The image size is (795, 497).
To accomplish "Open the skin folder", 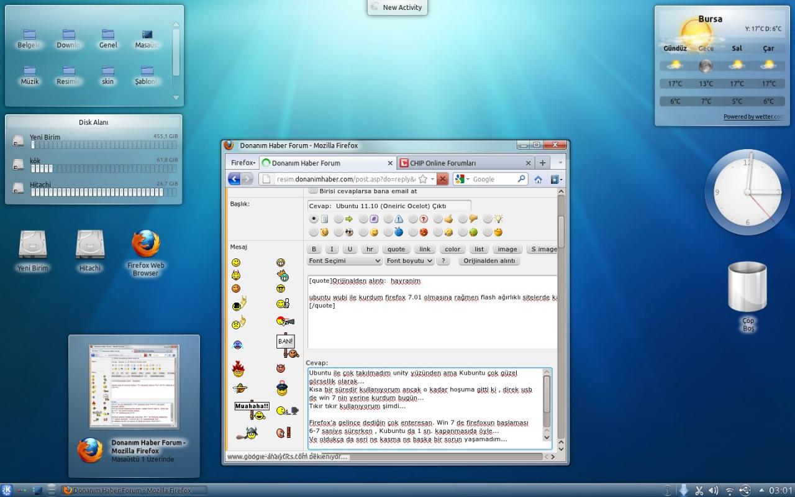I will (x=108, y=75).
